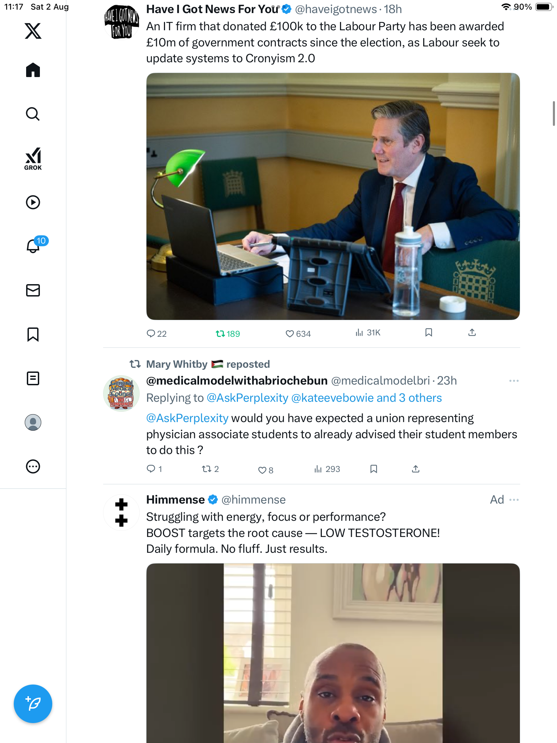The image size is (557, 743).
Task: Open the Grok assistant icon
Action: click(33, 159)
